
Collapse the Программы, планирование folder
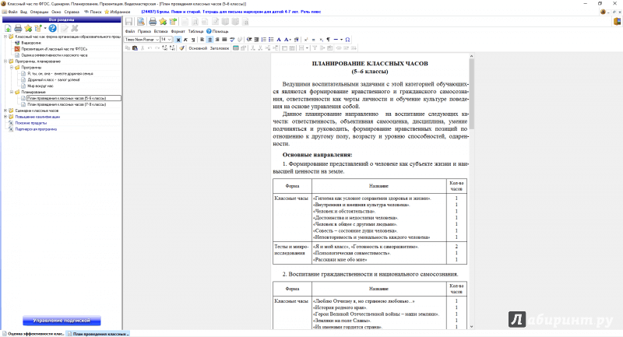[x=5, y=61]
